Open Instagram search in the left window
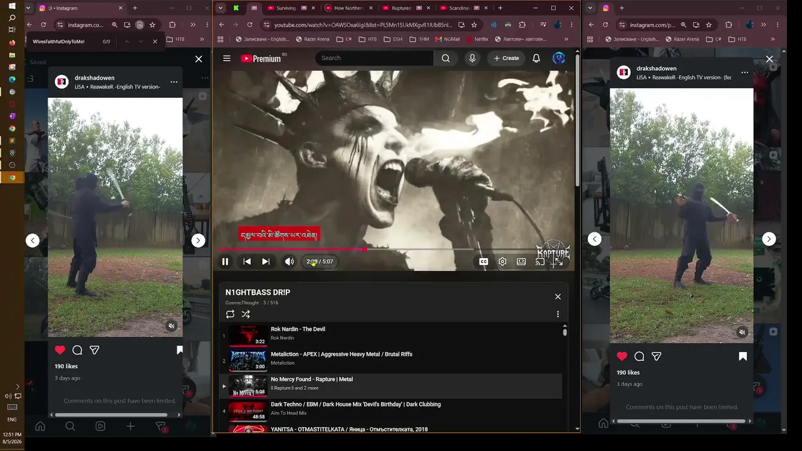 pos(70,427)
